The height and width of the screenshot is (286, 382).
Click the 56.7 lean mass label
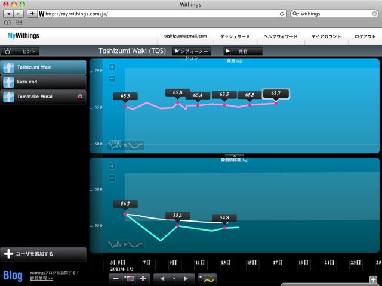coord(125,204)
